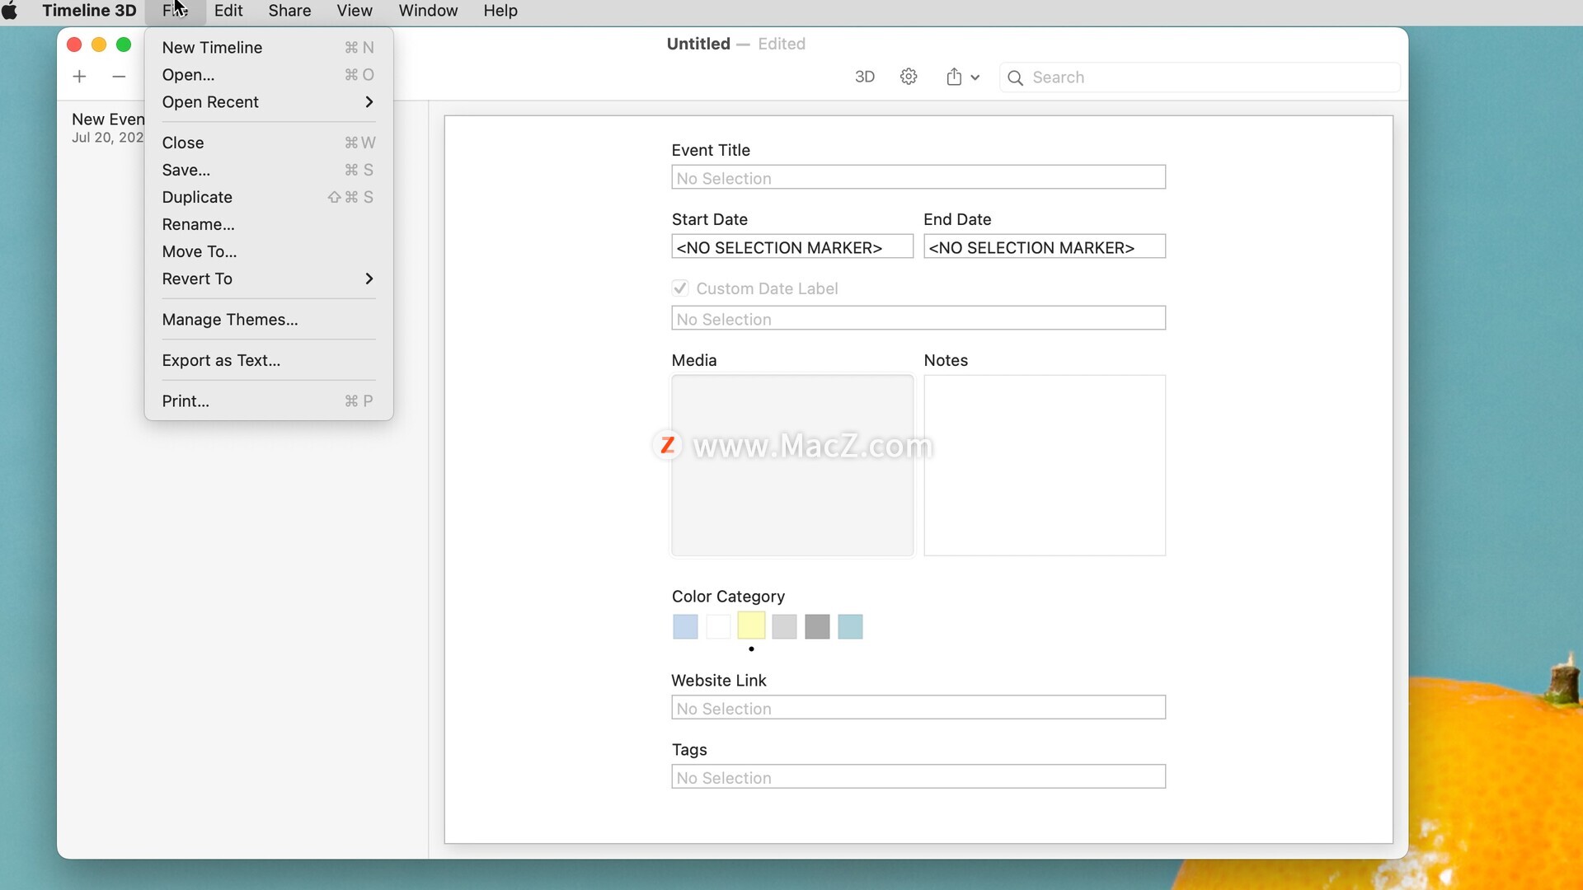Choose Print... menu item

[268, 401]
